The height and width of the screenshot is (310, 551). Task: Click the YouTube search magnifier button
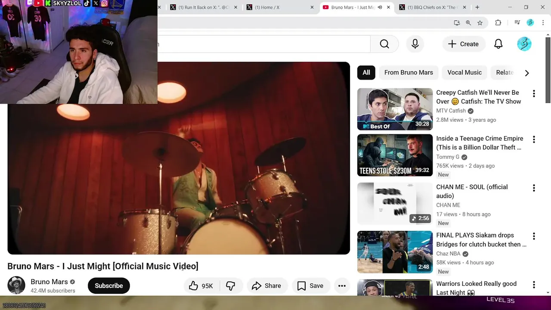pyautogui.click(x=384, y=44)
